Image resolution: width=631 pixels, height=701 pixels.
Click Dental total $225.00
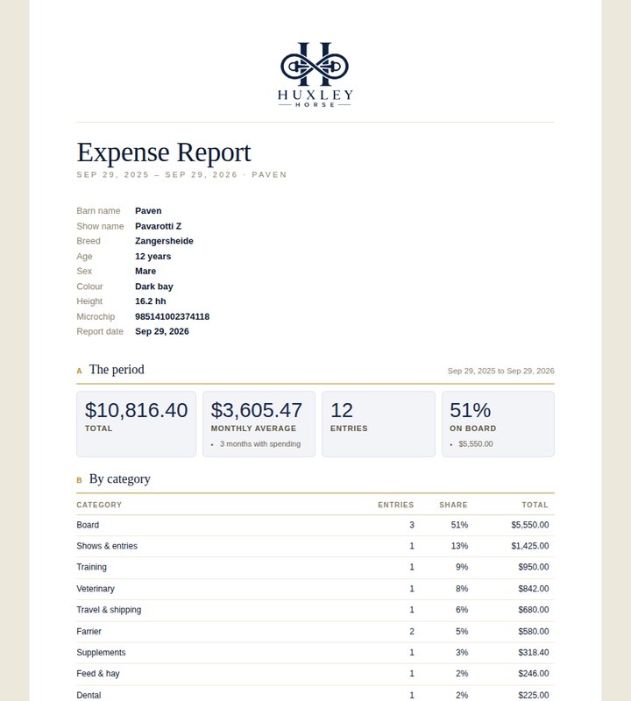pyautogui.click(x=534, y=695)
